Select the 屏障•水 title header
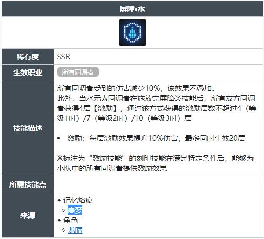Viewport: 264px width, 239px height. coord(133,9)
